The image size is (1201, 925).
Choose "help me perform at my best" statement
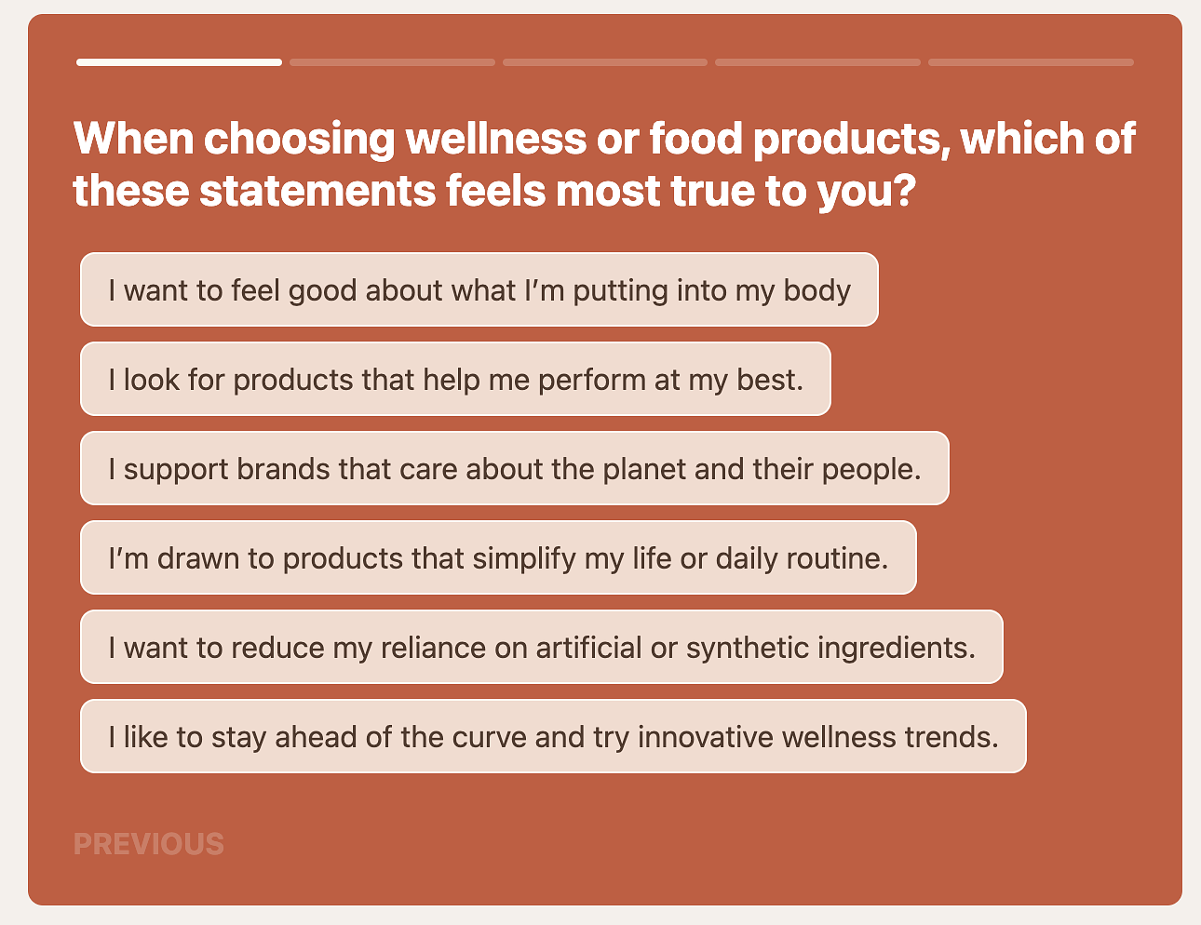click(x=455, y=379)
